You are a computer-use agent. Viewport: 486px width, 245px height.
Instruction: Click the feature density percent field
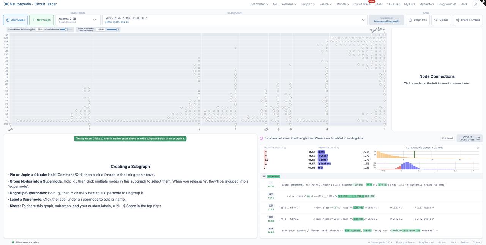point(101,30)
